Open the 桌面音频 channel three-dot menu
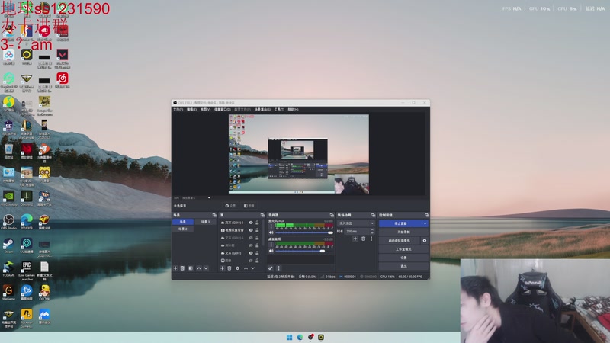 click(271, 245)
